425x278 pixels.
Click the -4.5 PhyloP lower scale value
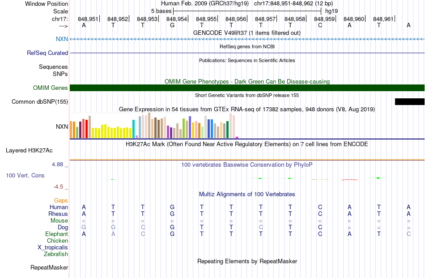58,187
